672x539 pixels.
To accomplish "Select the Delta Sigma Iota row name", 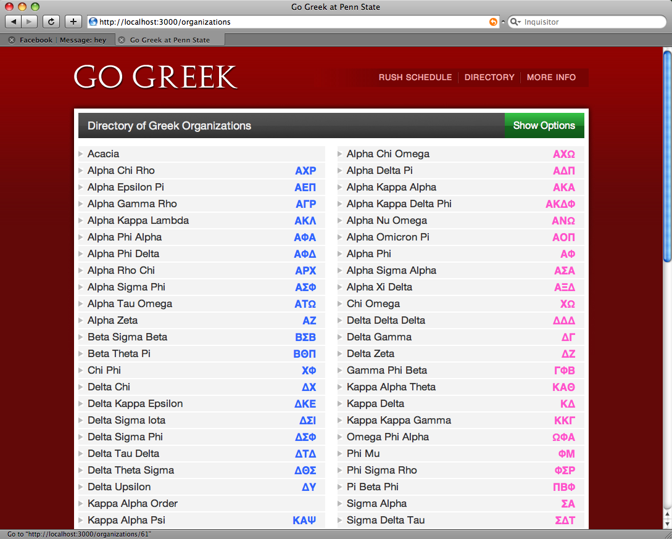I will [127, 421].
